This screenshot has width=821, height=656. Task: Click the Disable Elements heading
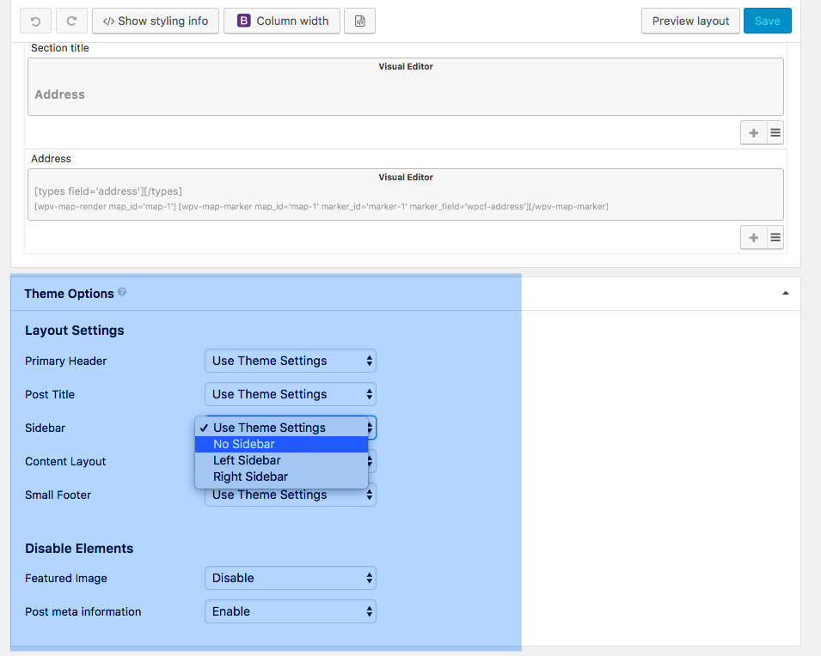tap(79, 548)
